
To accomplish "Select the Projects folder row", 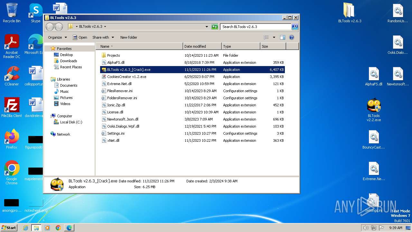I will click(192, 55).
